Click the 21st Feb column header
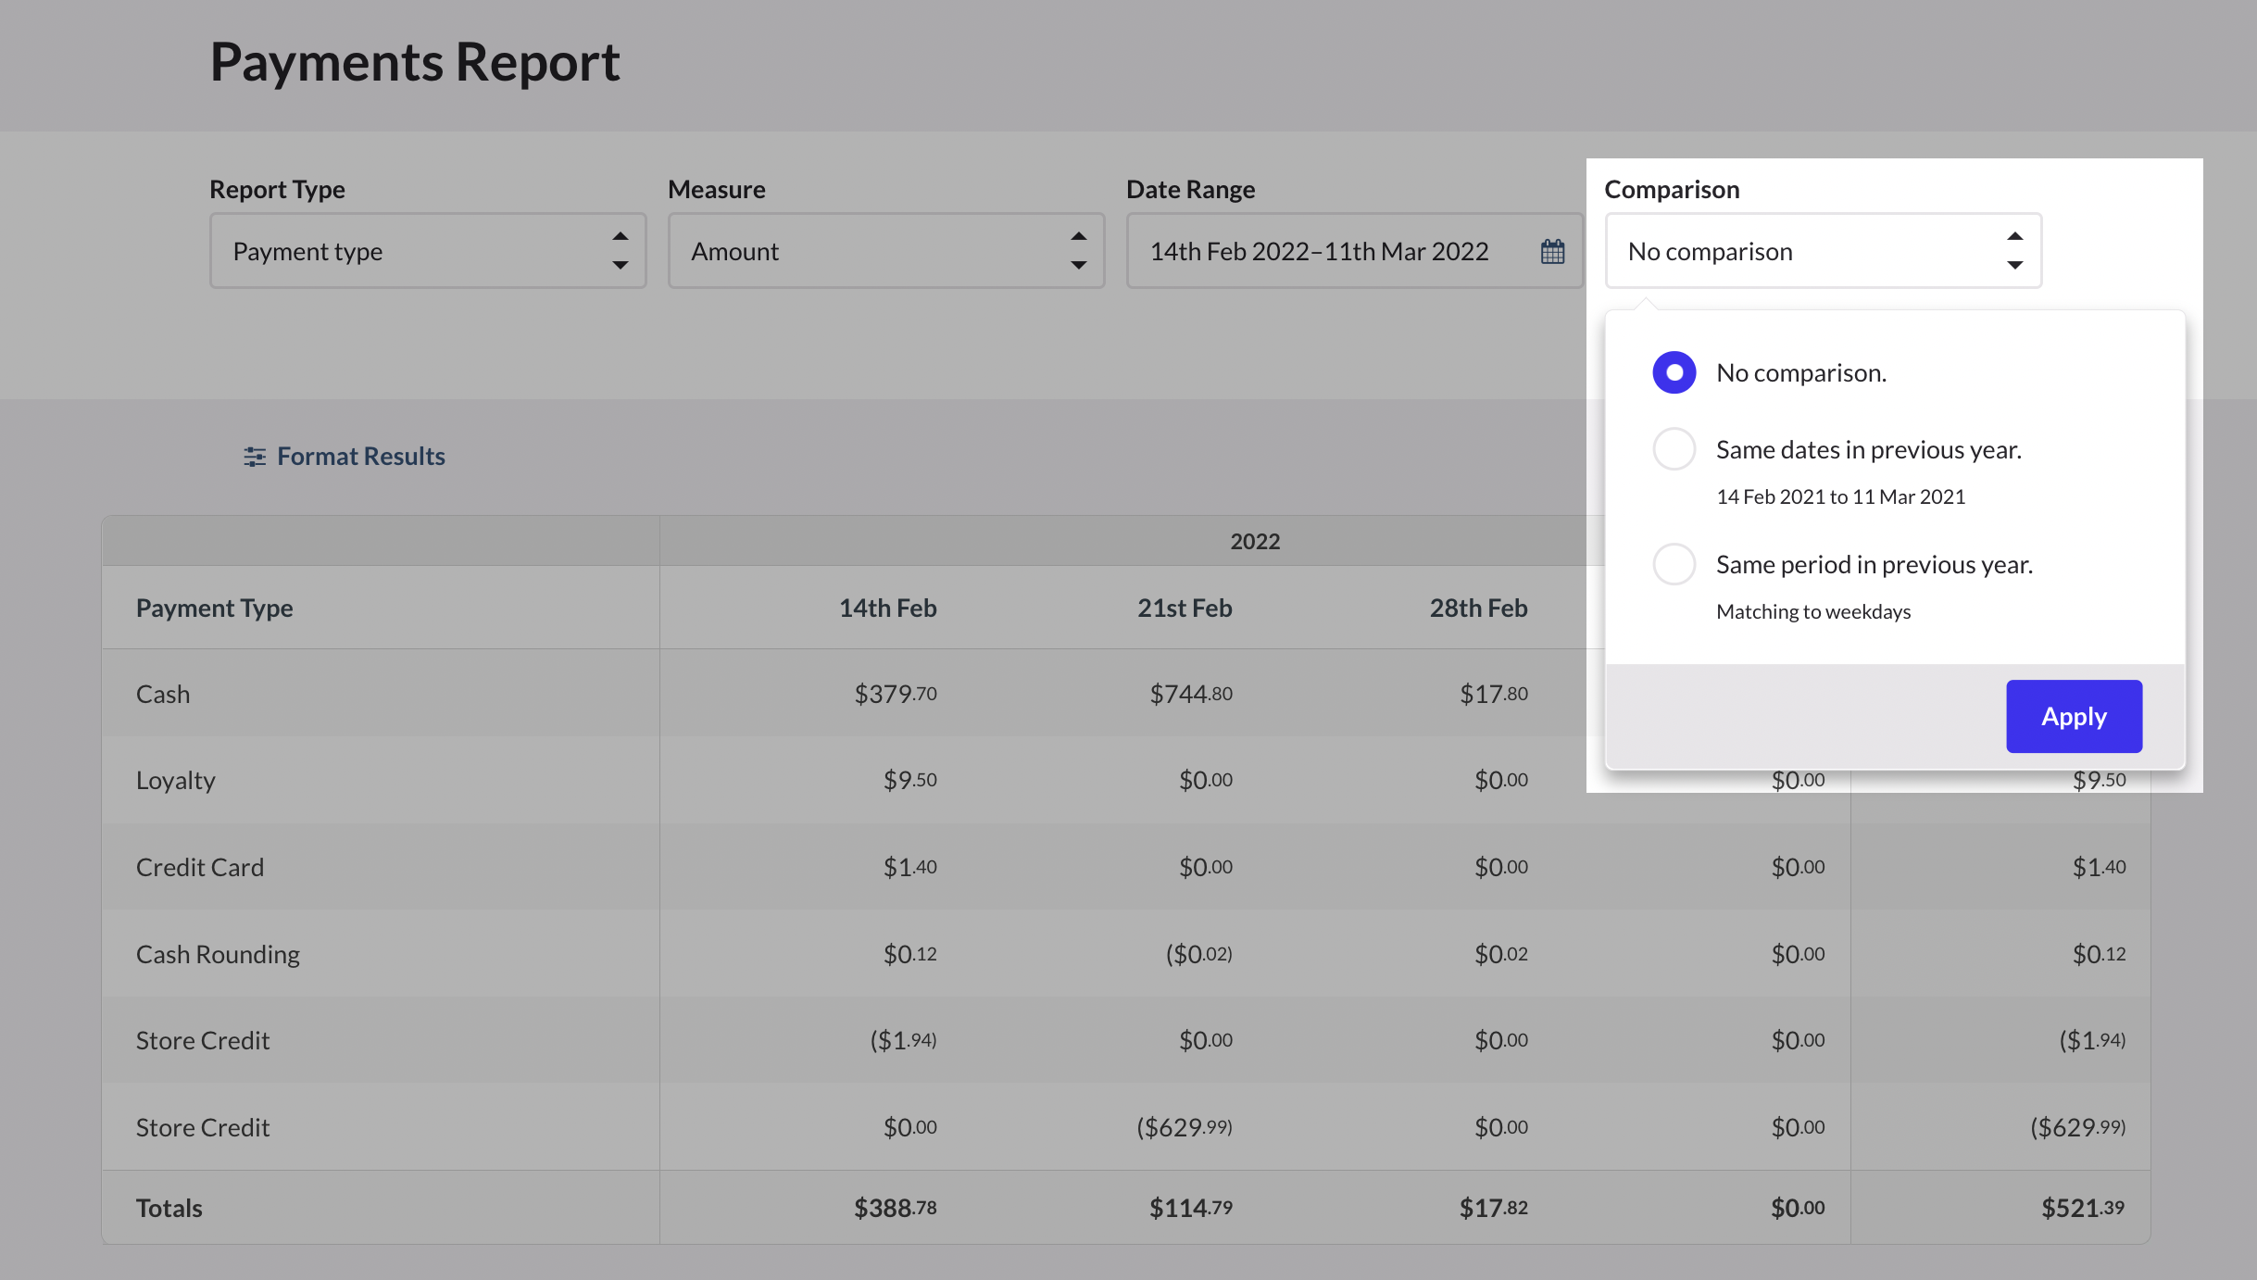Screen dimensions: 2257x1280 pos(1184,609)
